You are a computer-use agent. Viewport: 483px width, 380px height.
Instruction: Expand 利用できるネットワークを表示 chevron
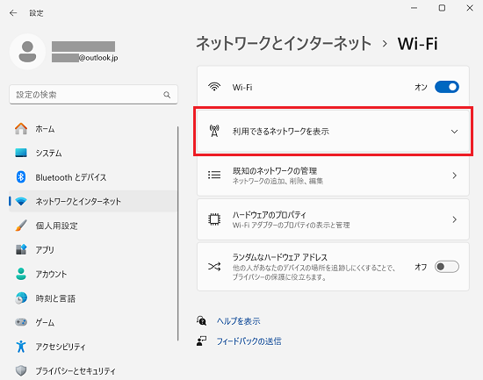tap(454, 132)
